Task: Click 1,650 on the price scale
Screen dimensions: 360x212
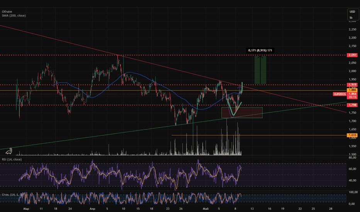Action: pyautogui.click(x=352, y=129)
